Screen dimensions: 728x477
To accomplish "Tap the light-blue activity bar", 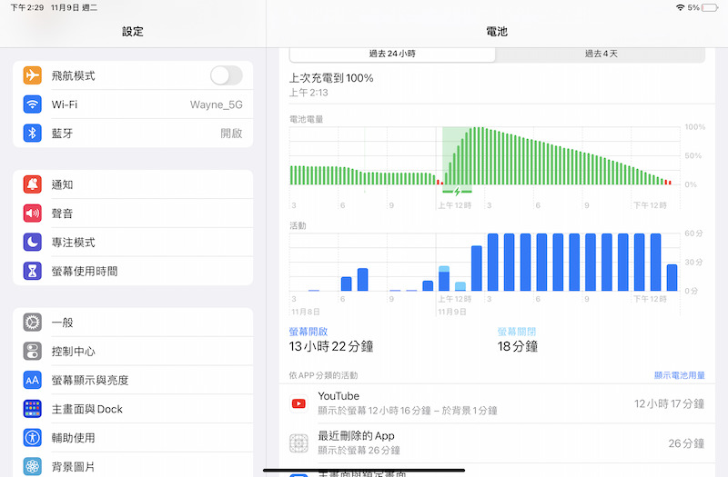I will (460, 286).
